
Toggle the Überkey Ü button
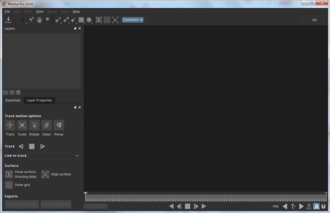click(323, 206)
